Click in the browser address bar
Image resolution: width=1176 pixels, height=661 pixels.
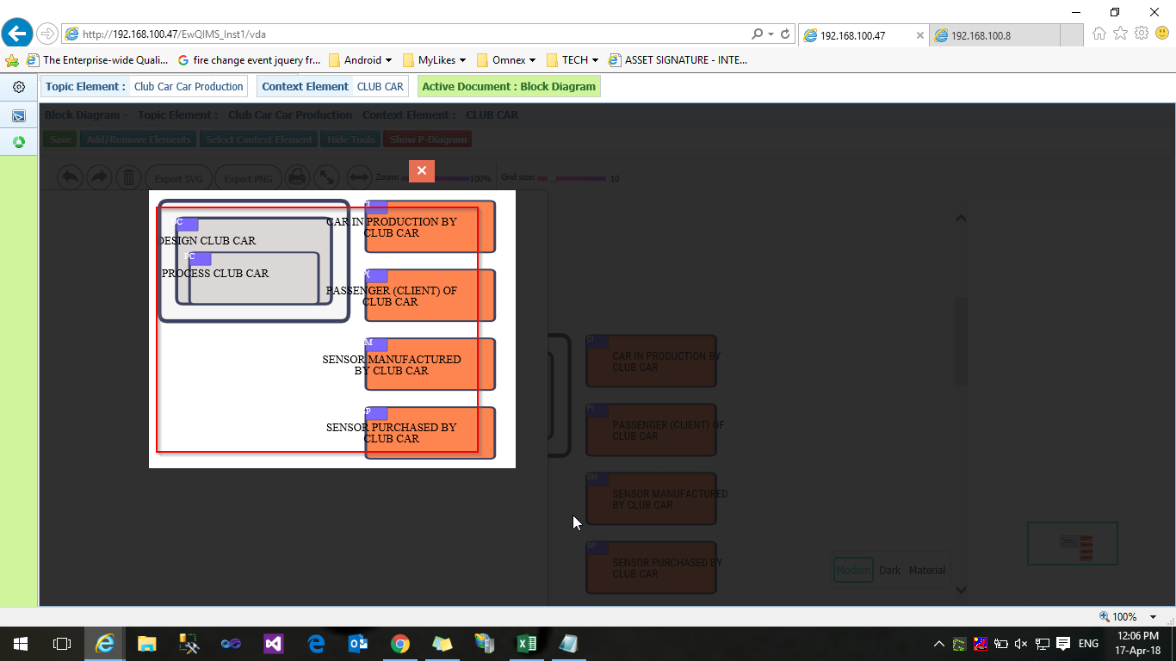[x=405, y=34]
